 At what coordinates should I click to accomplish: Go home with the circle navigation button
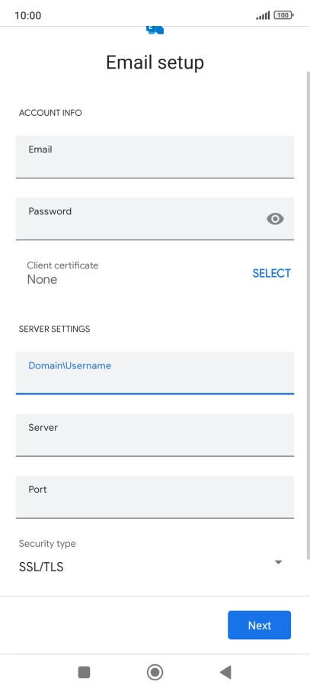click(155, 672)
